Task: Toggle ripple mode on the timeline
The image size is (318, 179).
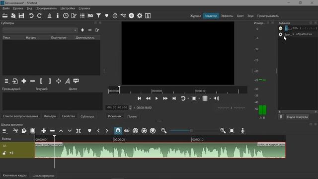Action: [x=135, y=131]
